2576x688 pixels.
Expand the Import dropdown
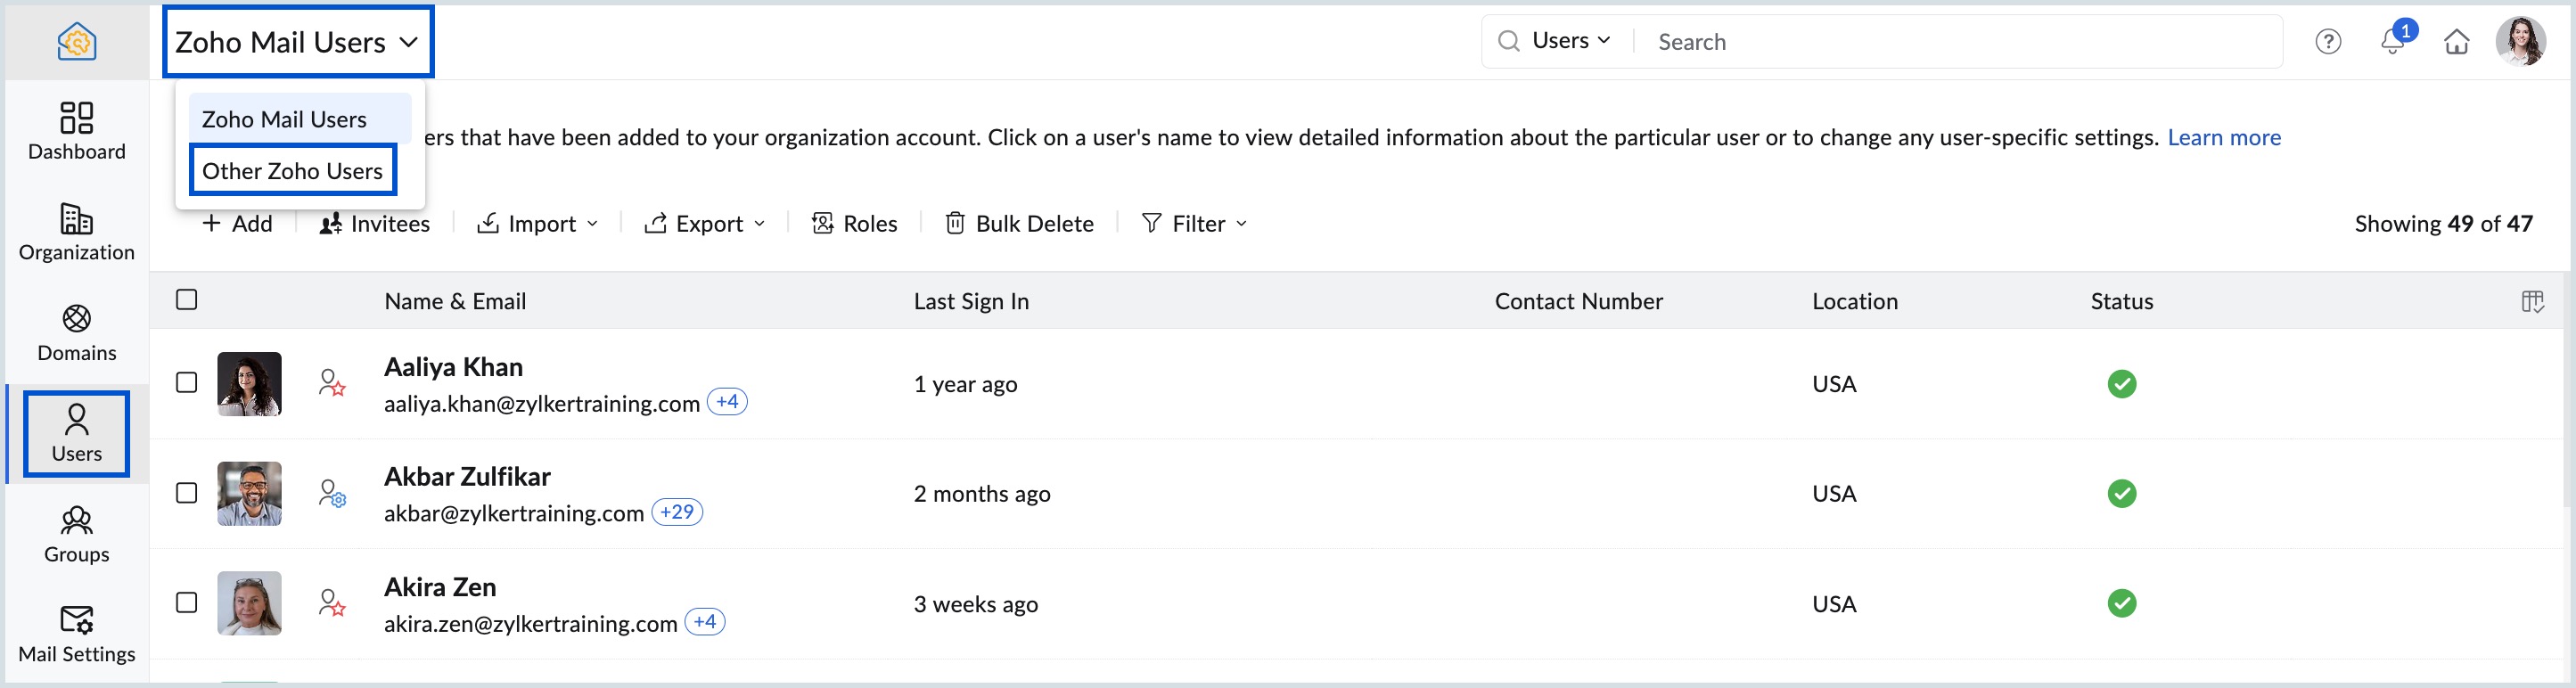pyautogui.click(x=538, y=224)
